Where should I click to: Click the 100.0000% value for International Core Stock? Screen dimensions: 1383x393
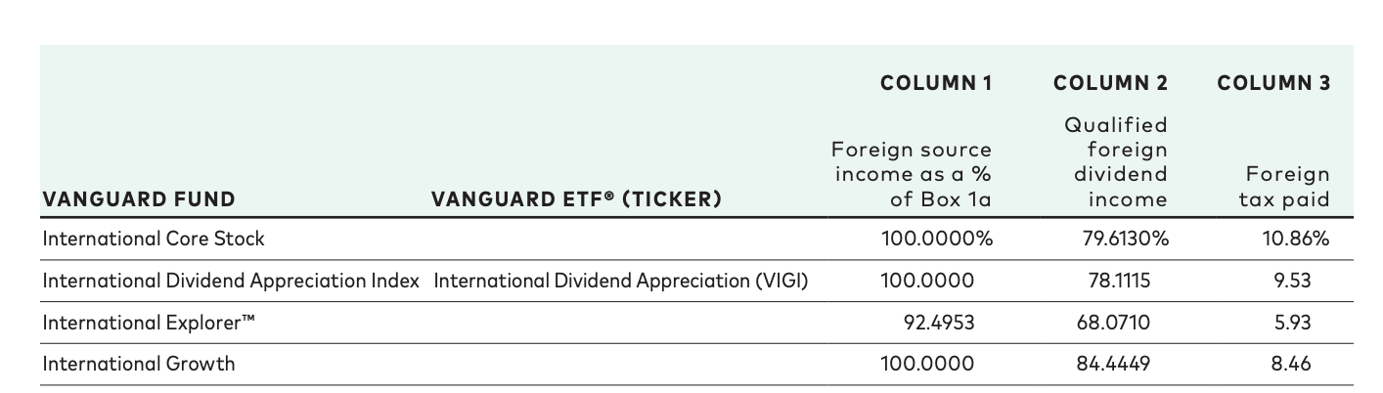coord(936,239)
